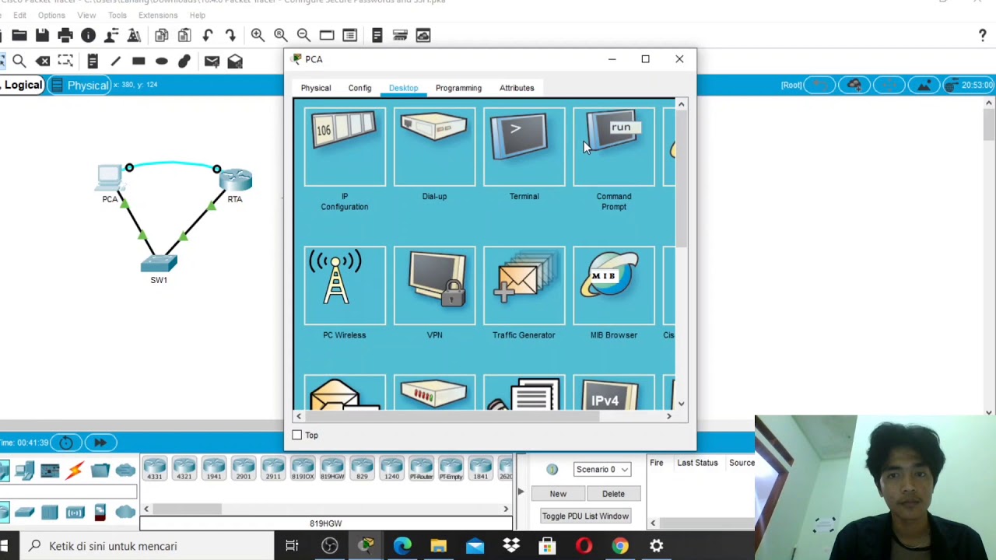Open the IPv4 firewall app icon
The width and height of the screenshot is (996, 560).
tap(614, 394)
